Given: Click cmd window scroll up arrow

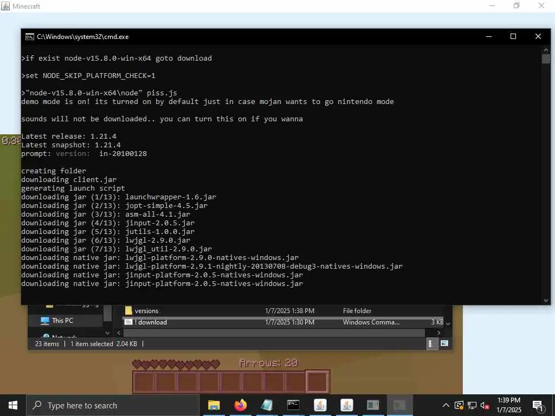Looking at the screenshot, I should coord(546,50).
